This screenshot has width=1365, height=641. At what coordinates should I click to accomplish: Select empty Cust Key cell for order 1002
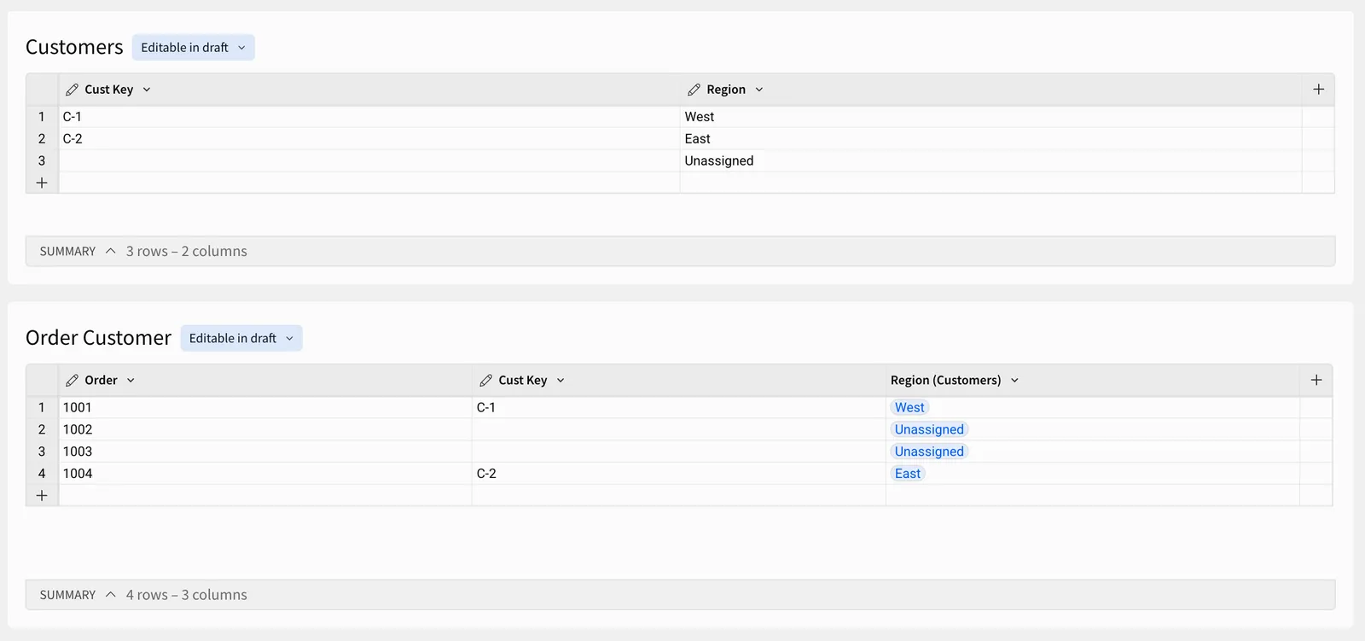click(x=679, y=430)
